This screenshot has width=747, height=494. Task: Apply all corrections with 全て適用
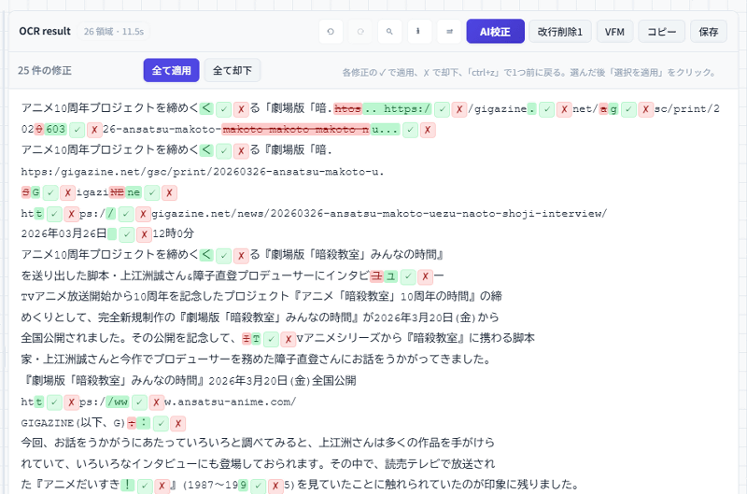[x=171, y=70]
